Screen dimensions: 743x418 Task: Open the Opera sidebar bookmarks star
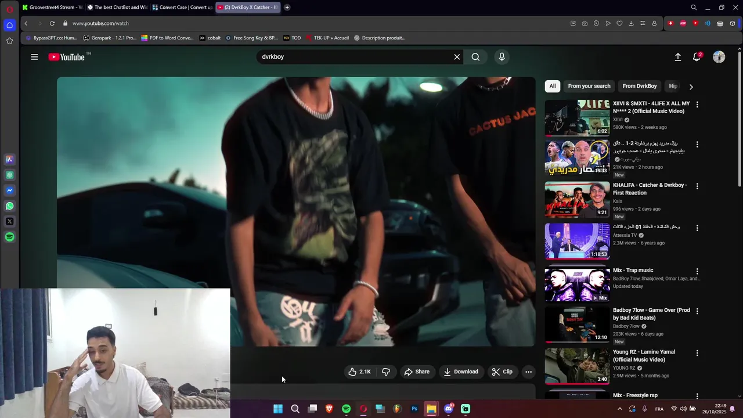click(x=9, y=41)
